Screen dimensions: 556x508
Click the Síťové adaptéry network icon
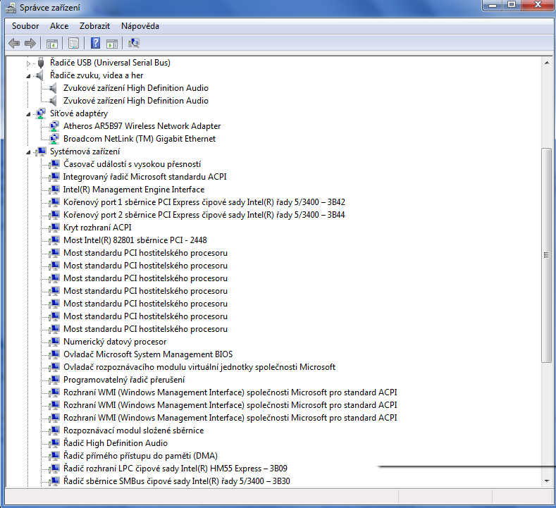click(41, 113)
